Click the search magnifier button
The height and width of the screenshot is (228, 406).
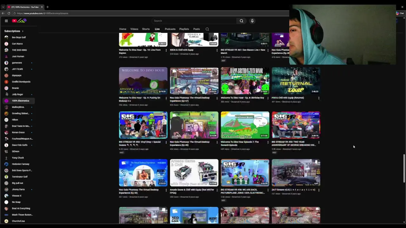click(x=241, y=21)
